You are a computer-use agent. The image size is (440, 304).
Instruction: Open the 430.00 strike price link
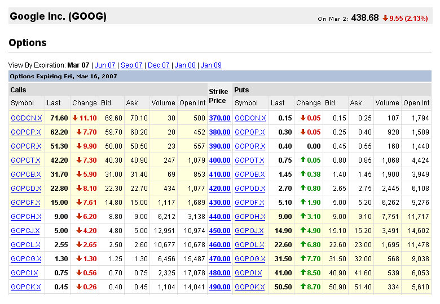click(220, 203)
